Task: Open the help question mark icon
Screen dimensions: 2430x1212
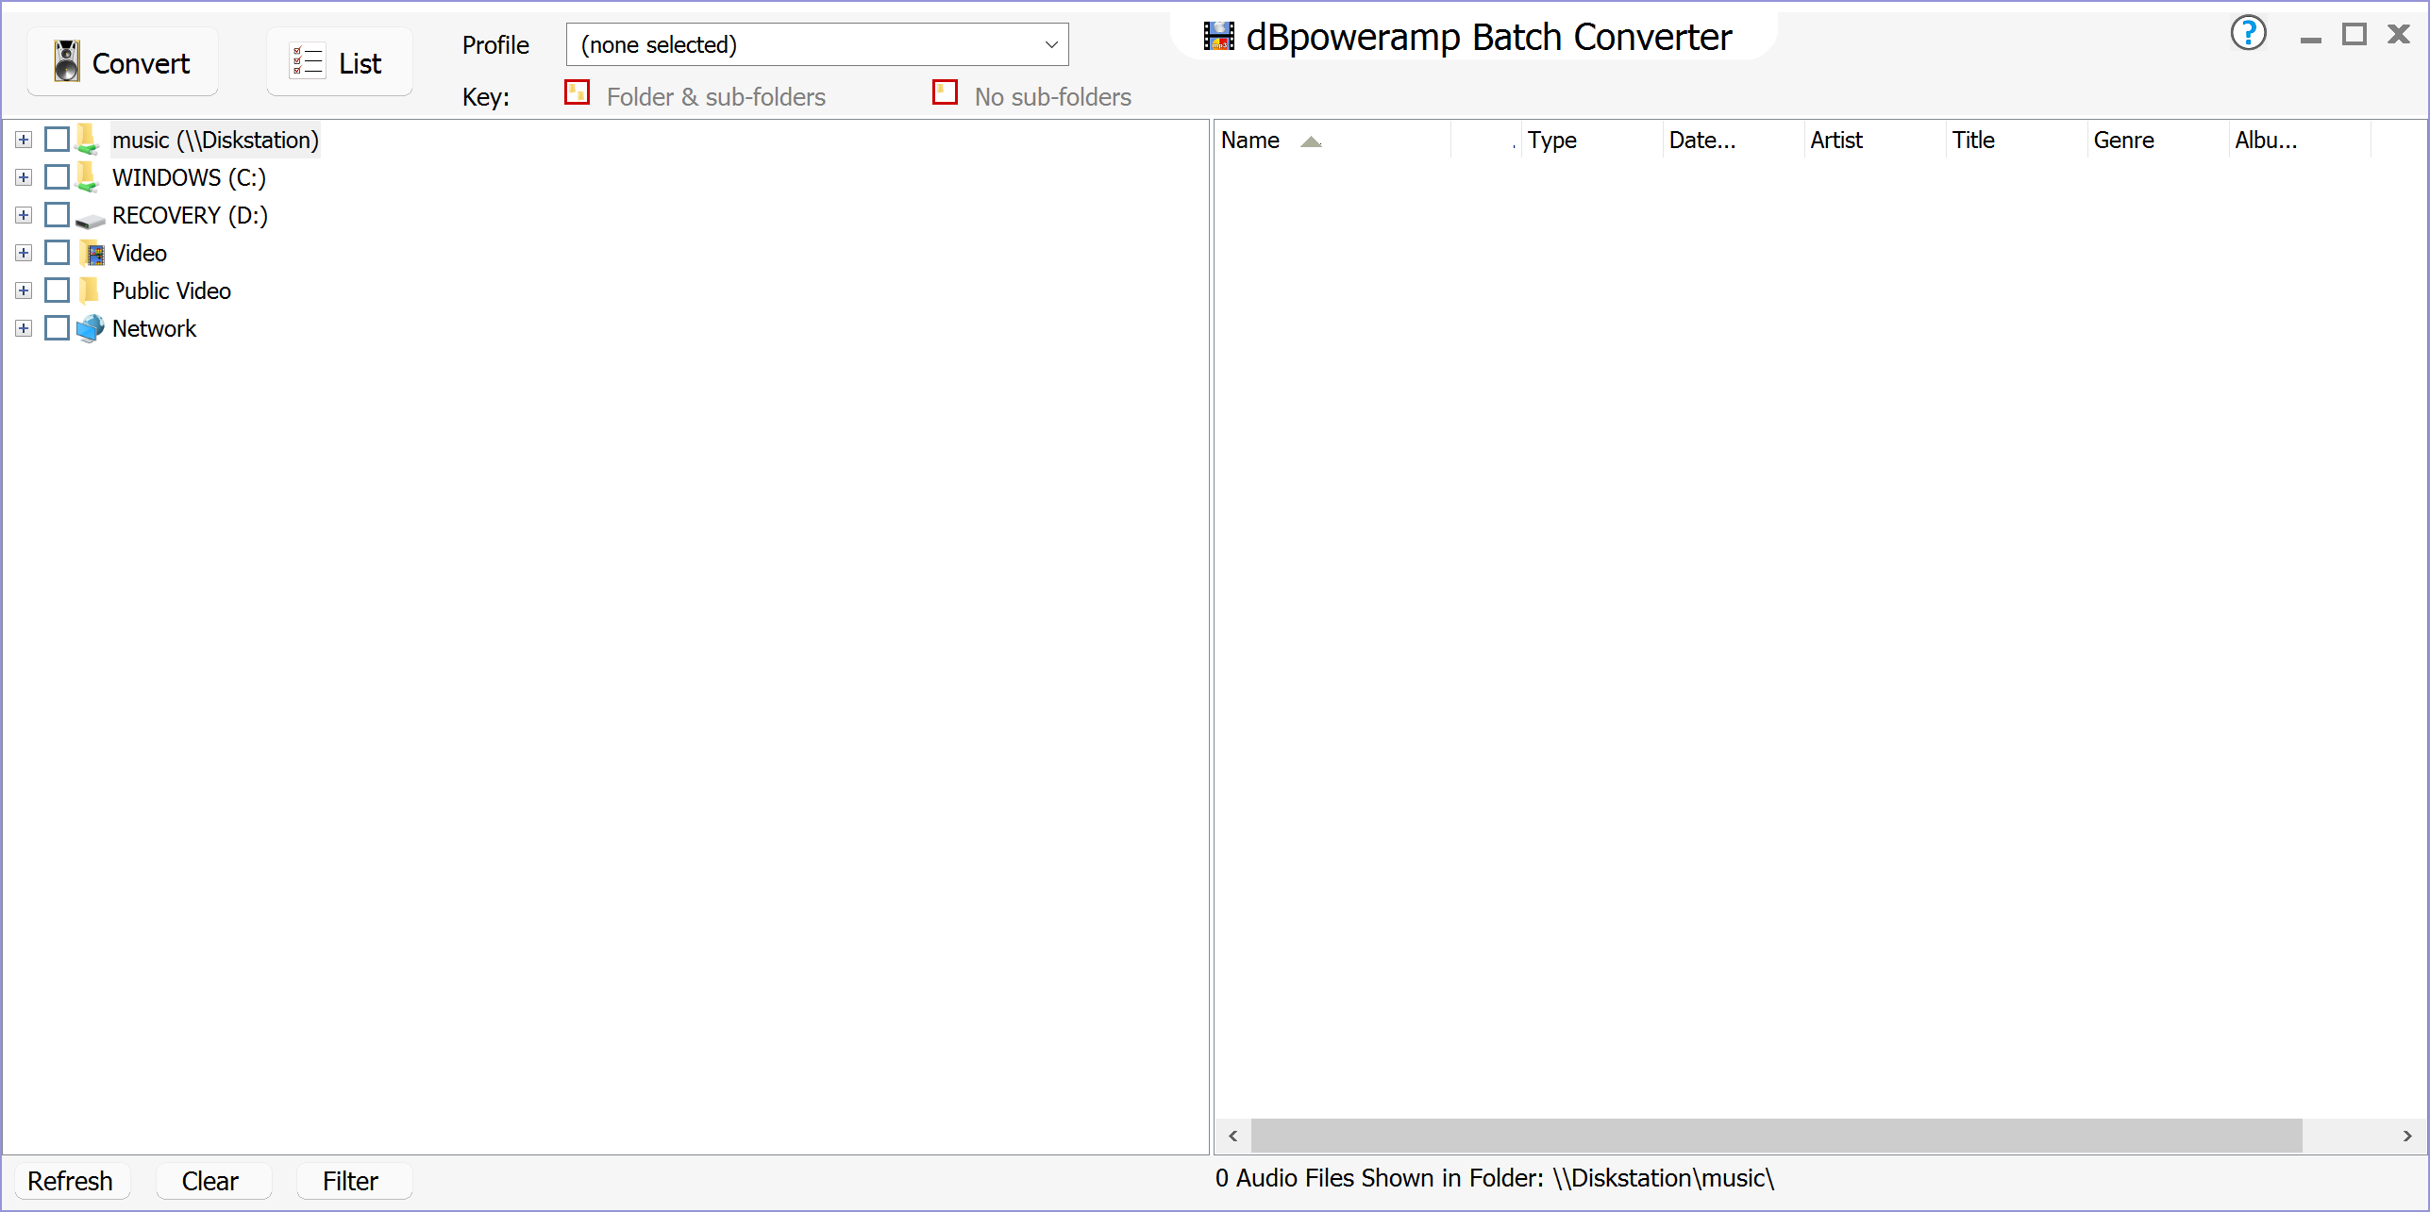Action: (x=2248, y=34)
